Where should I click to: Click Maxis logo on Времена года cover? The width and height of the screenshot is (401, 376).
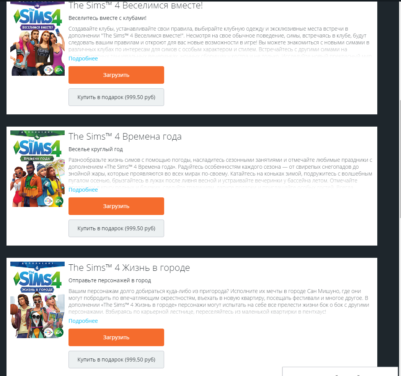coord(49,201)
